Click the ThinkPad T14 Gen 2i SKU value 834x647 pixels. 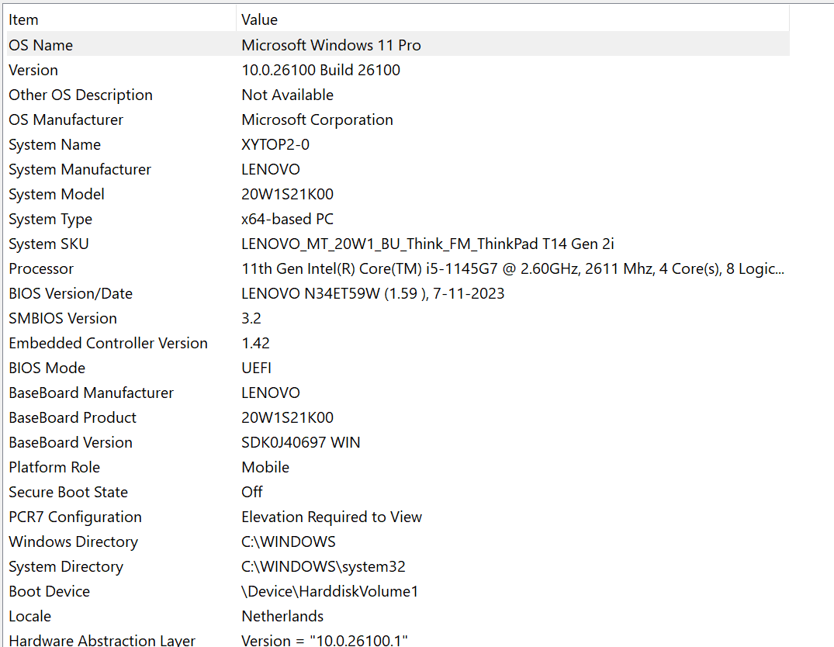[x=427, y=244]
